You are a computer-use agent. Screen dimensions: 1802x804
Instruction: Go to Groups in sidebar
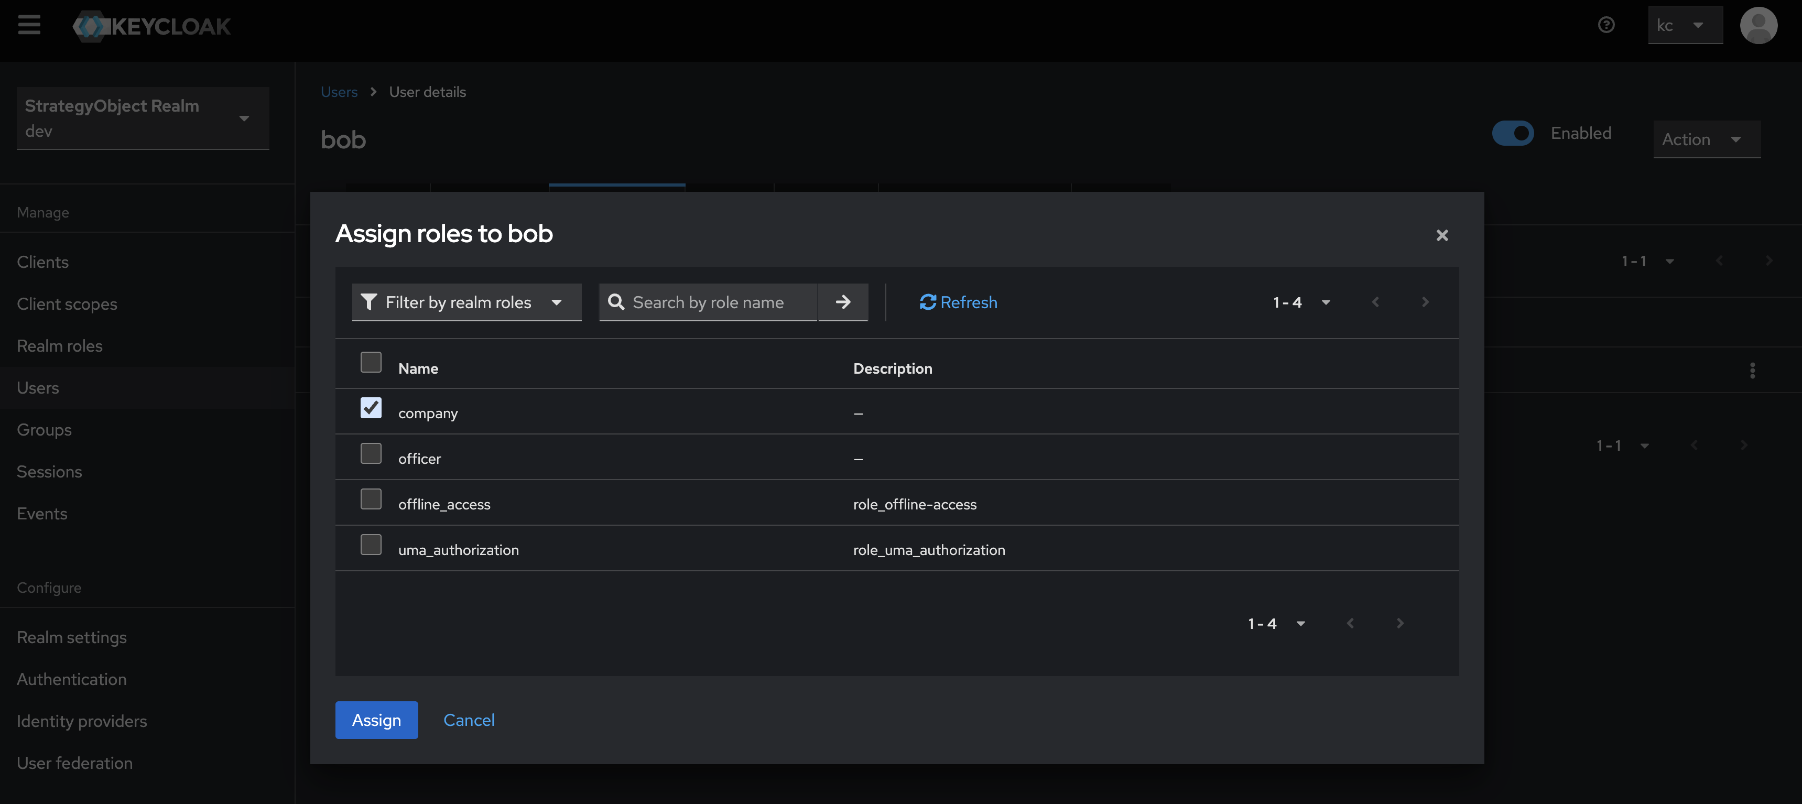click(x=44, y=430)
